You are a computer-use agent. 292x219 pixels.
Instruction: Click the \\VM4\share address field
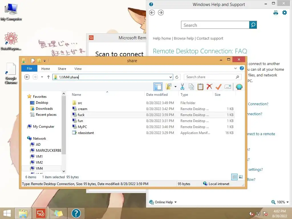pos(112,77)
